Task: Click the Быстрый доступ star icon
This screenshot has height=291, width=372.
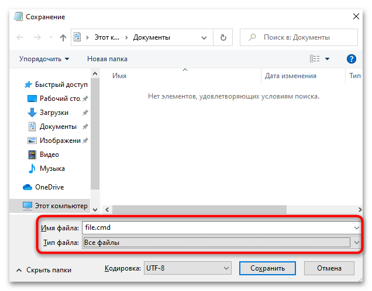Action: point(28,85)
